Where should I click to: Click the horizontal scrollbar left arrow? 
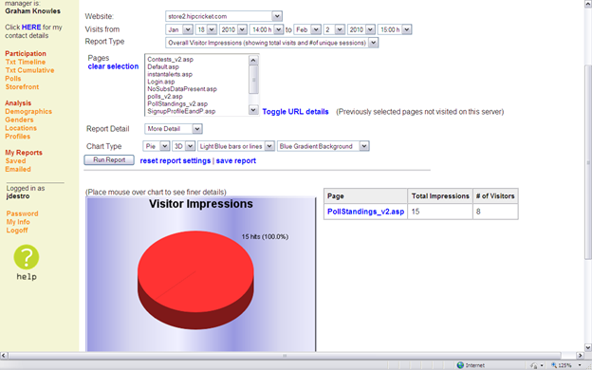coord(4,355)
